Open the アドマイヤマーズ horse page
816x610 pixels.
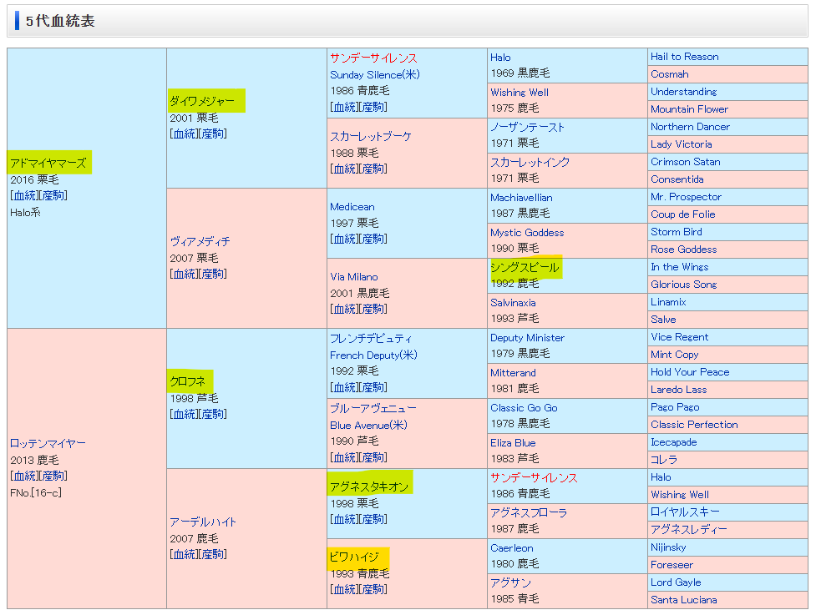point(48,163)
